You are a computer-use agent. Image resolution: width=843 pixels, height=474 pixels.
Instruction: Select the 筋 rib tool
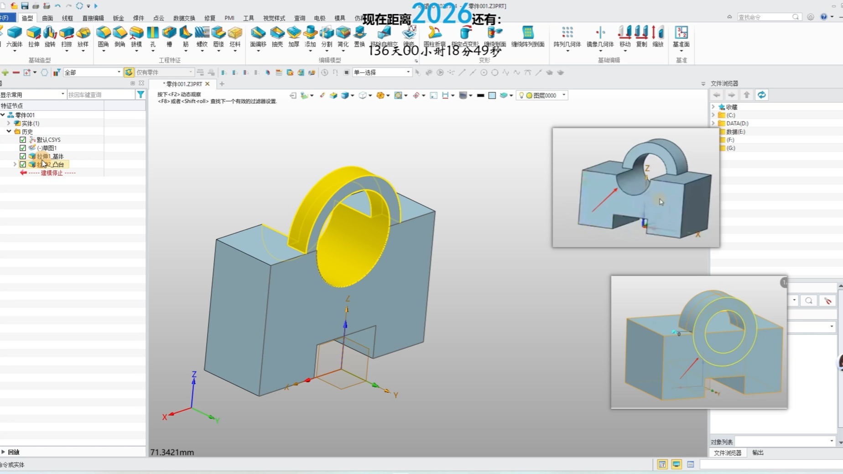coord(186,36)
